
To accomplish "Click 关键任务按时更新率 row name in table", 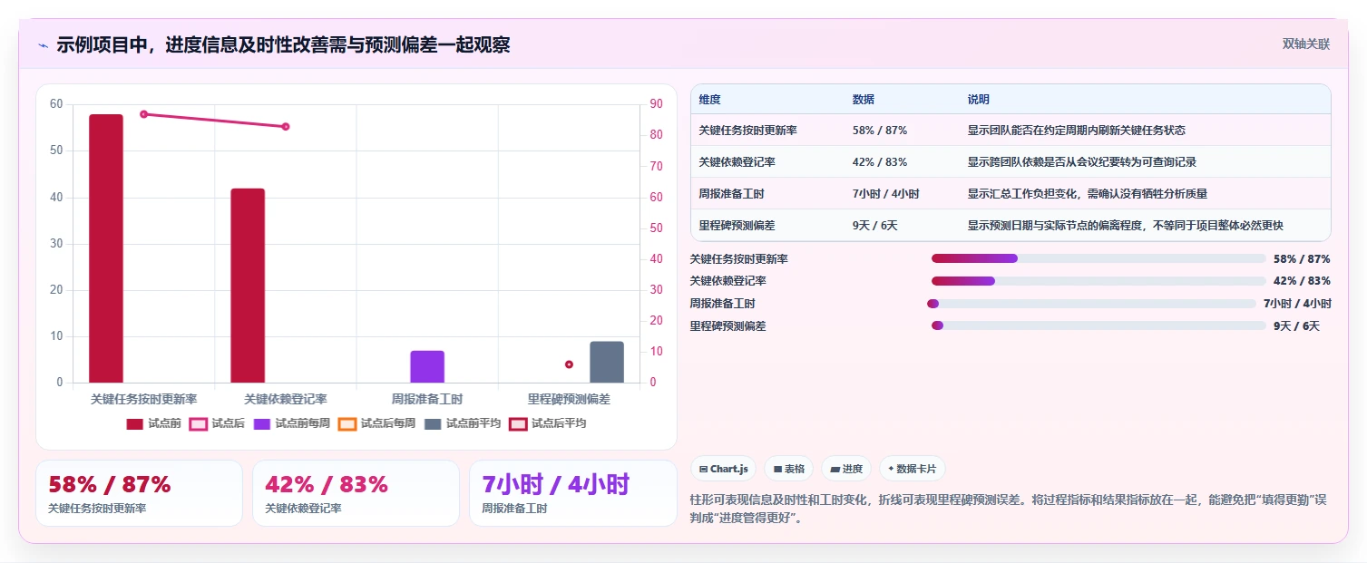I will 748,131.
